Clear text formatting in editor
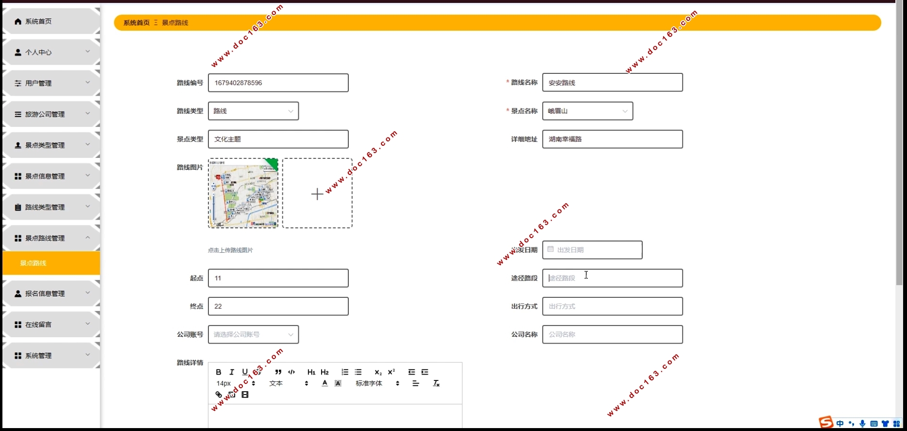This screenshot has height=431, width=907. 436,383
